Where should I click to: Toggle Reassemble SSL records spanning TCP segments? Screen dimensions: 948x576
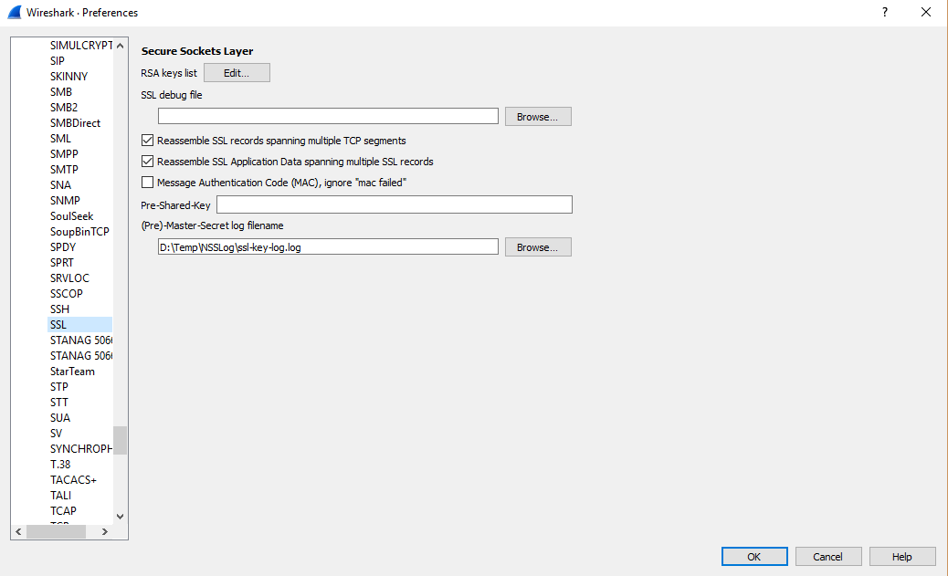[148, 141]
